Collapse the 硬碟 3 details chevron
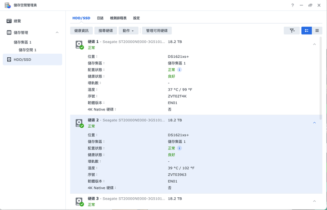 point(314,201)
